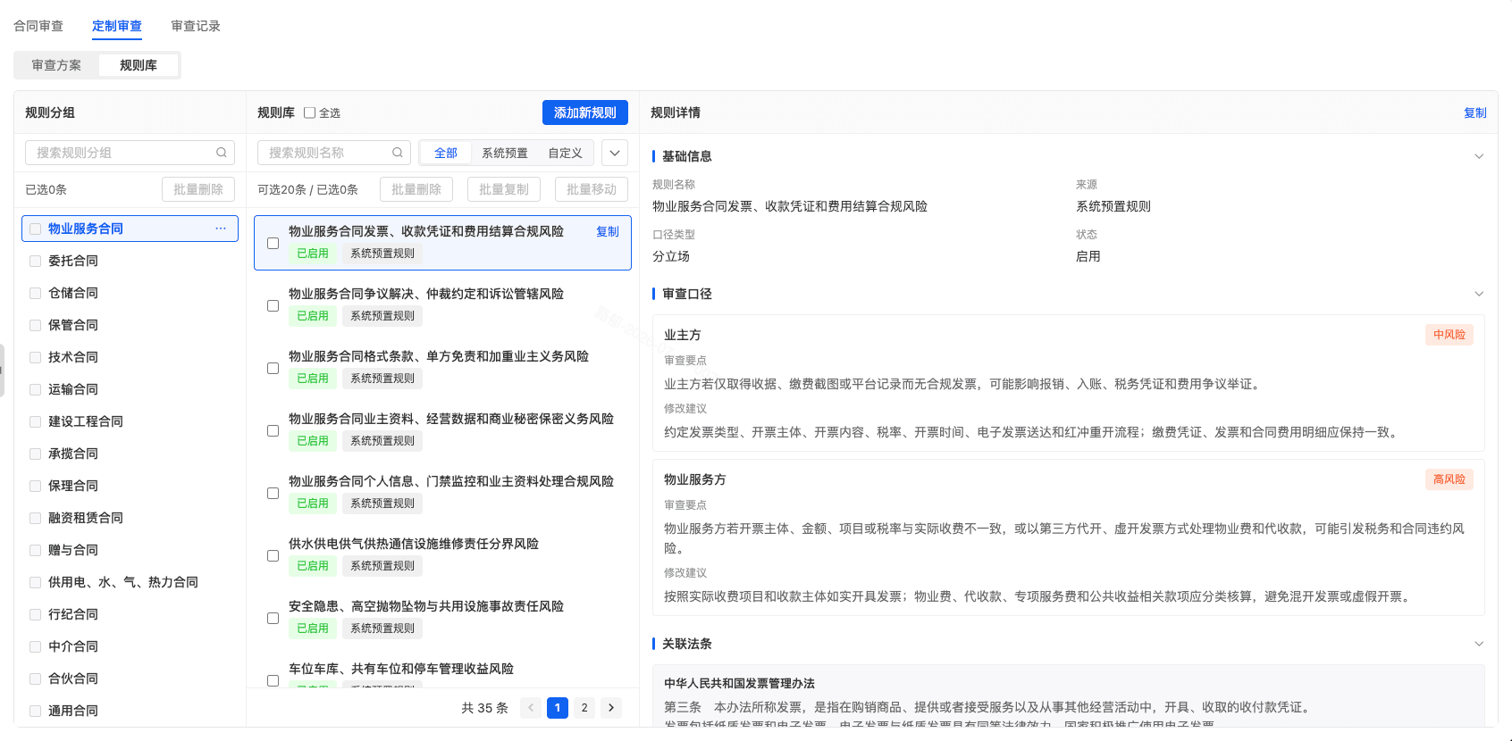This screenshot has width=1512, height=741.
Task: Click the 中华人民共和国发票管理办法 law title
Action: point(739,683)
